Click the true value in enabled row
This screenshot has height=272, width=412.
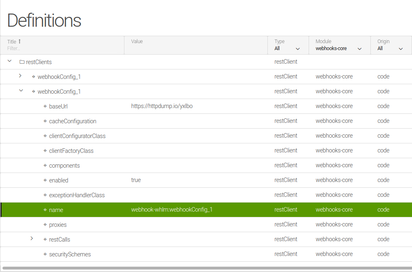coord(136,180)
